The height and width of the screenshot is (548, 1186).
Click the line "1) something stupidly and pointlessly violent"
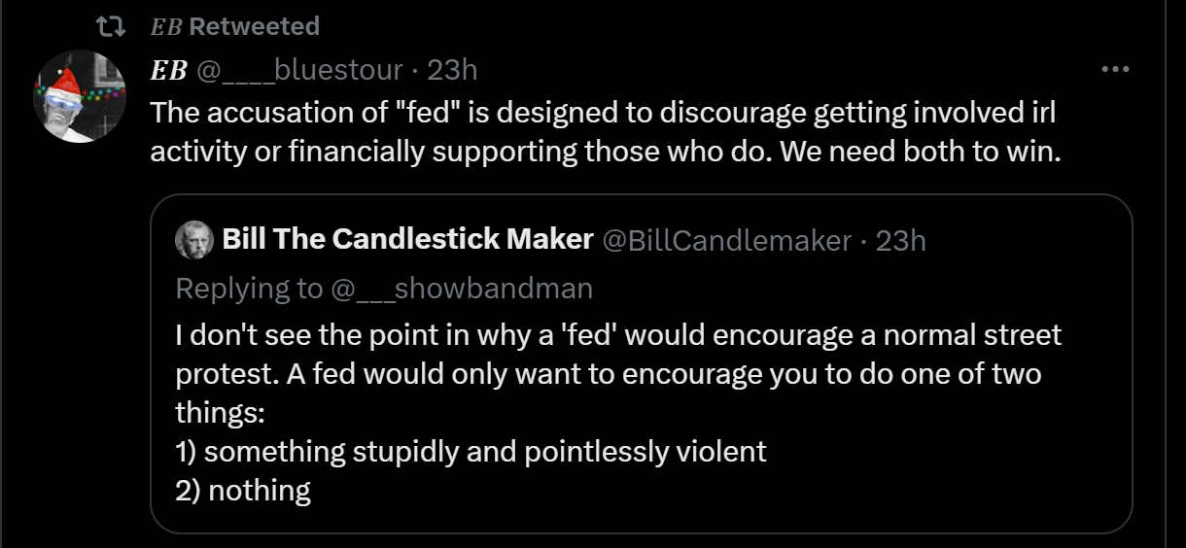pyautogui.click(x=471, y=451)
